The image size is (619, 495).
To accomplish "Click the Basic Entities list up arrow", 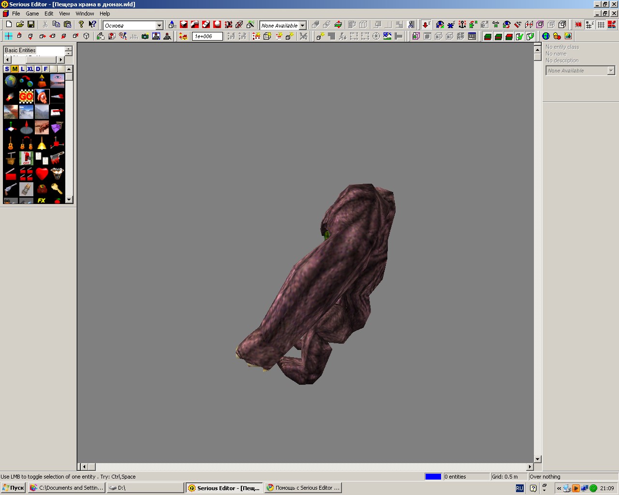I will (x=69, y=48).
